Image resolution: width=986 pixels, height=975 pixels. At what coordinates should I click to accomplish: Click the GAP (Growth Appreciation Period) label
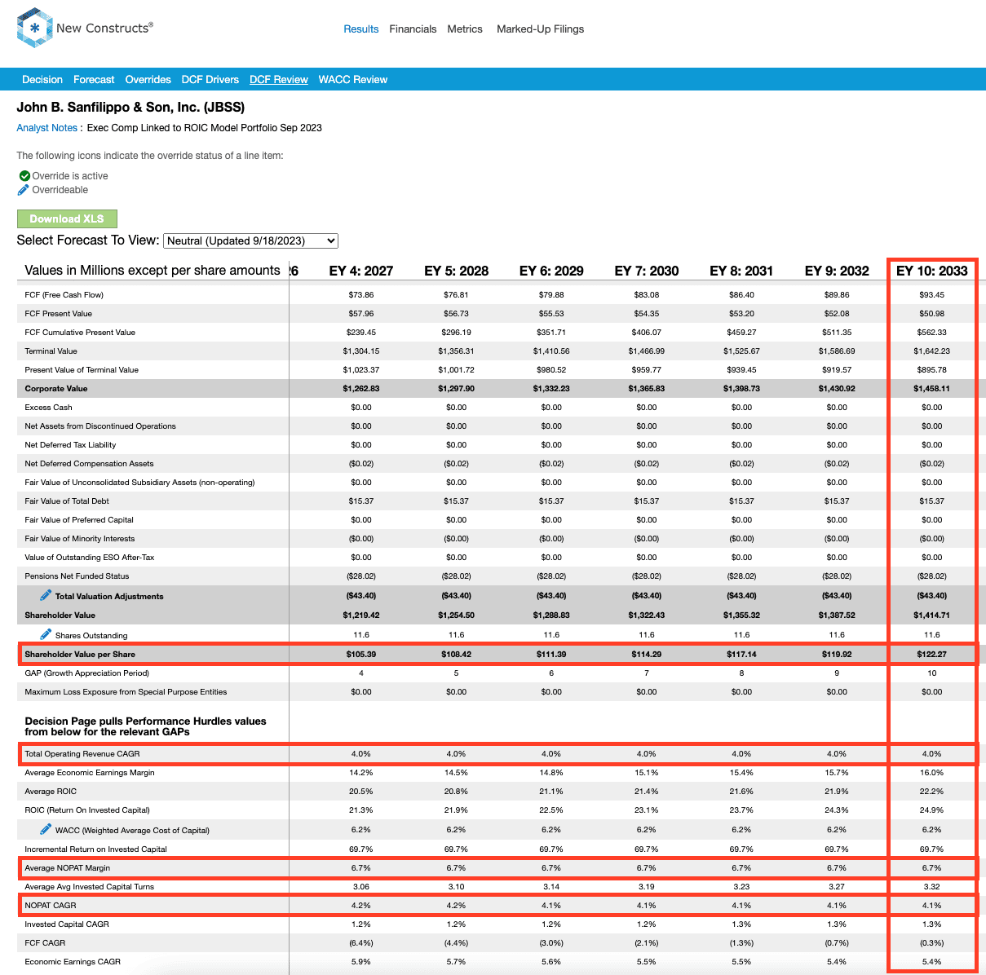click(87, 673)
